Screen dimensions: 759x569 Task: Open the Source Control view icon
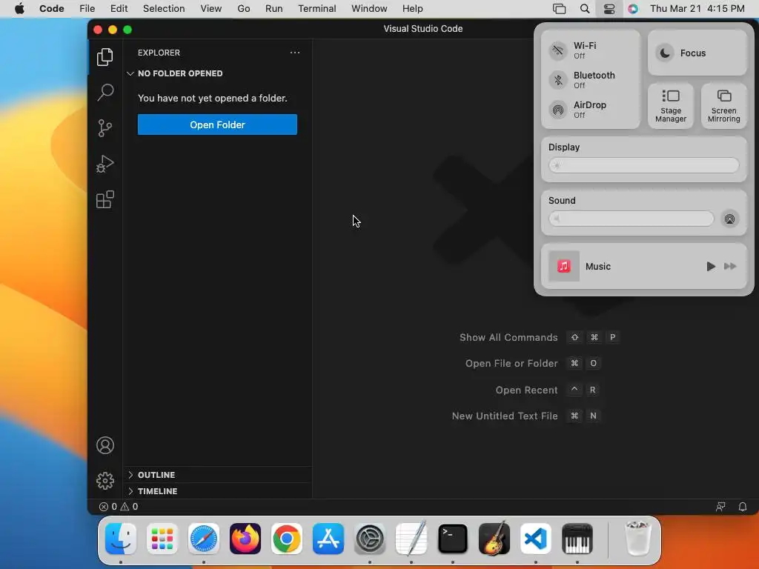coord(105,128)
